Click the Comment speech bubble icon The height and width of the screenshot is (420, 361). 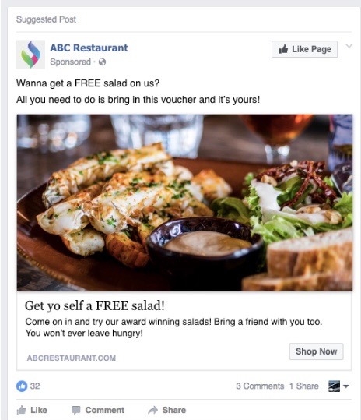click(x=76, y=410)
